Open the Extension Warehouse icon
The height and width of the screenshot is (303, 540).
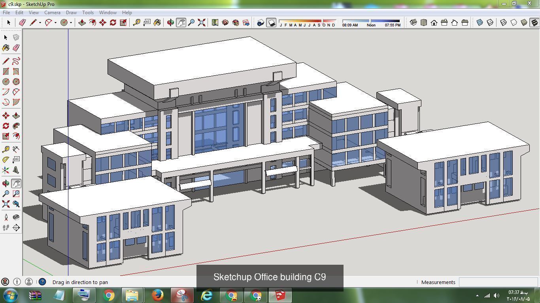tap(236, 22)
